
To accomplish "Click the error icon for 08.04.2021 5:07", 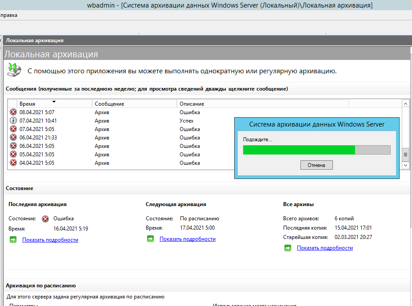I will tap(13, 112).
